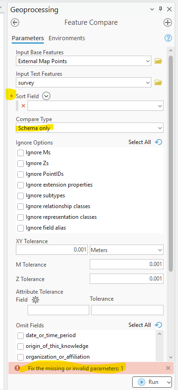
Task: Pin the Geoprocessing pane
Action: pyautogui.click(x=160, y=9)
